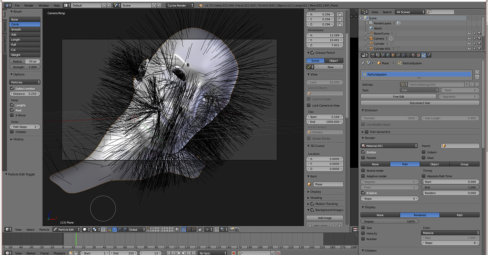Click the Disconnect Hair button
The image size is (488, 255).
point(420,103)
